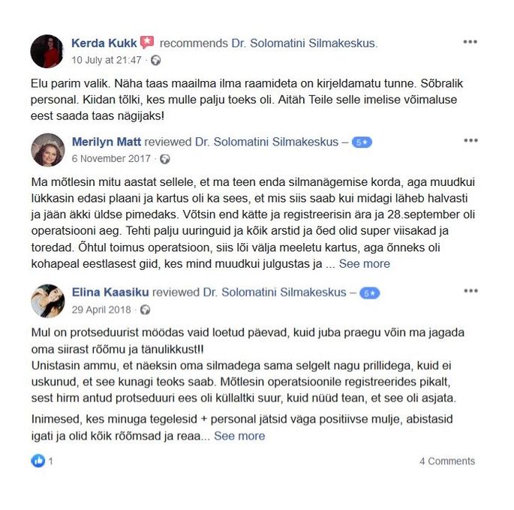This screenshot has height=510, width=514.
Task: Expand Merilyn Matt's review with See more
Action: 365,264
